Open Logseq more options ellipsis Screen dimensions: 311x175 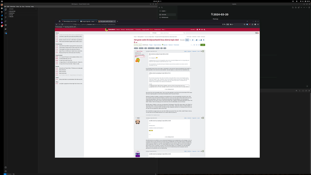coord(307,7)
